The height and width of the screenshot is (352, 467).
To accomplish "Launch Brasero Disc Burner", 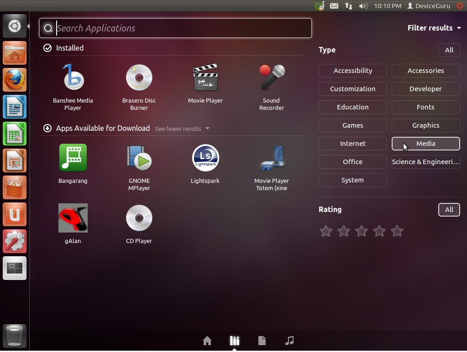I will [x=139, y=87].
